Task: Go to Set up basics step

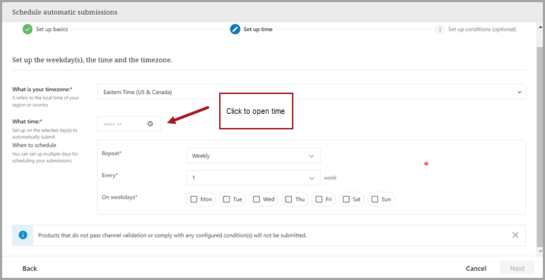Action: [x=52, y=29]
